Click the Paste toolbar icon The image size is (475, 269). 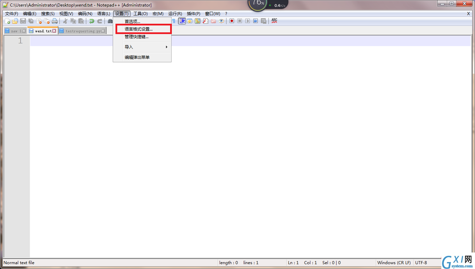(x=81, y=21)
